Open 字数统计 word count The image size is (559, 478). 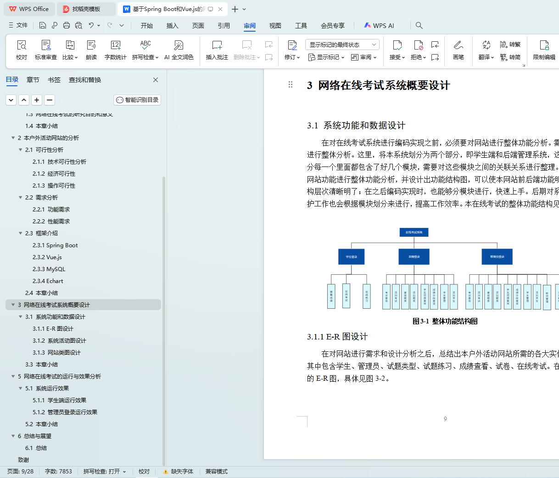coord(116,50)
